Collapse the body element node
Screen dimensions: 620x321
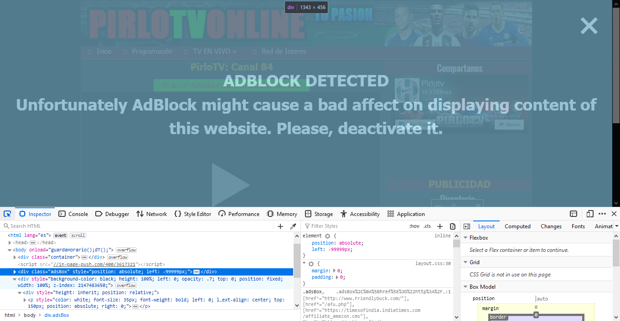10,250
